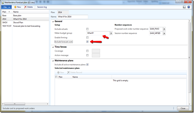
Task: Select the 2014 What if plan row
Action: [25, 19]
